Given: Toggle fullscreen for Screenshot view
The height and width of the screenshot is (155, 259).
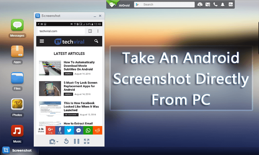Looking at the screenshot, I should pyautogui.click(x=86, y=141).
